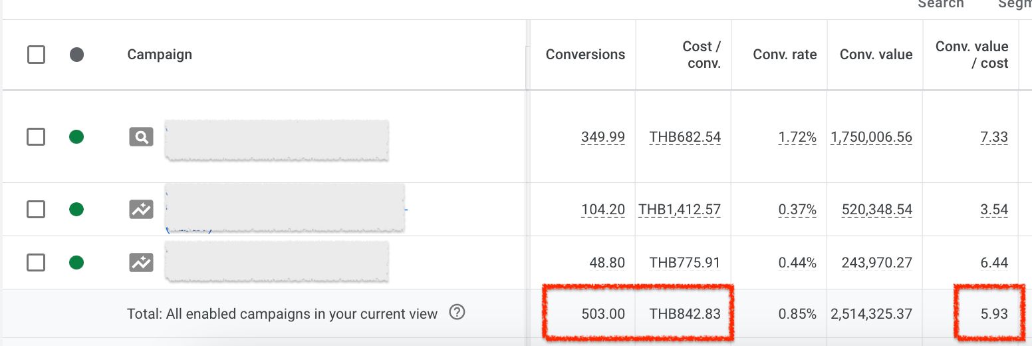The height and width of the screenshot is (346, 1032).
Task: Click the second row Performance Max icon
Action: click(141, 210)
